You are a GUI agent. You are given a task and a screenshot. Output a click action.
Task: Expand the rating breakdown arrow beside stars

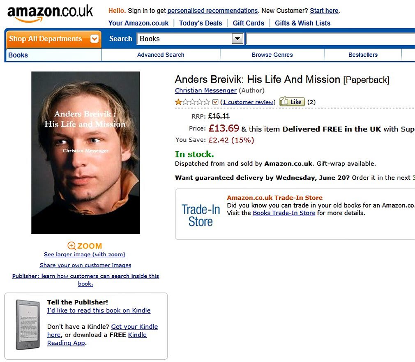tap(215, 102)
